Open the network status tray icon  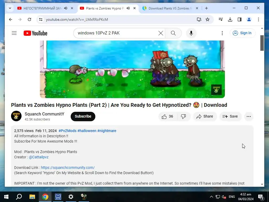218,197
